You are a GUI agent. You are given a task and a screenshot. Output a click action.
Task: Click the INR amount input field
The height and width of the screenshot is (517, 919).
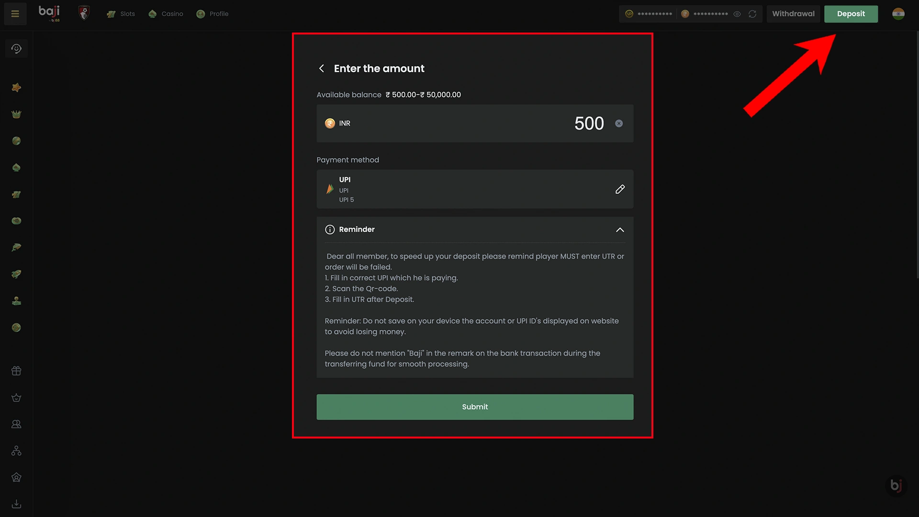pos(475,124)
